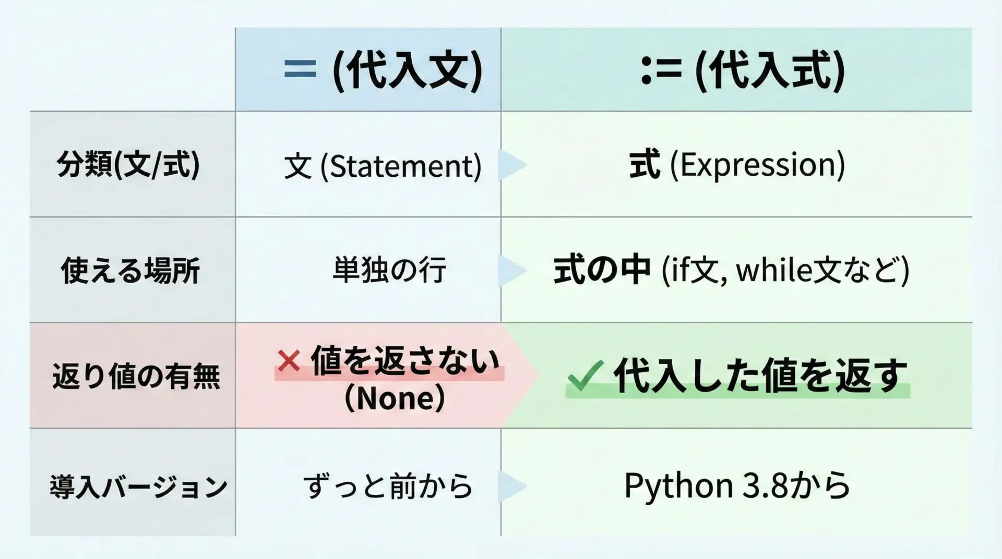Click the 導入バージョン row label
This screenshot has width=1002, height=559.
click(x=138, y=487)
